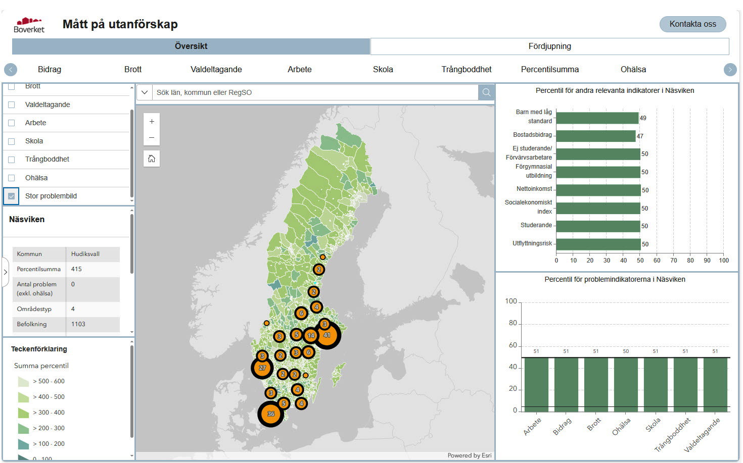Viewport: 743px width, 463px height.
Task: Click the left arrow in the indicator carousel
Action: tap(11, 69)
